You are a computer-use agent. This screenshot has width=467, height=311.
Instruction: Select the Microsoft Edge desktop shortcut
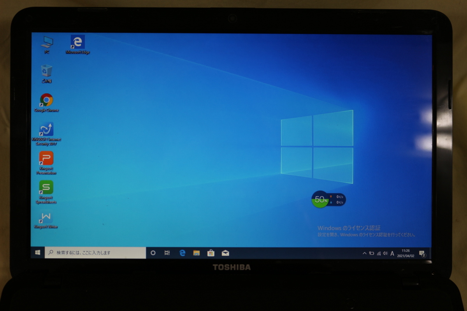coord(78,44)
